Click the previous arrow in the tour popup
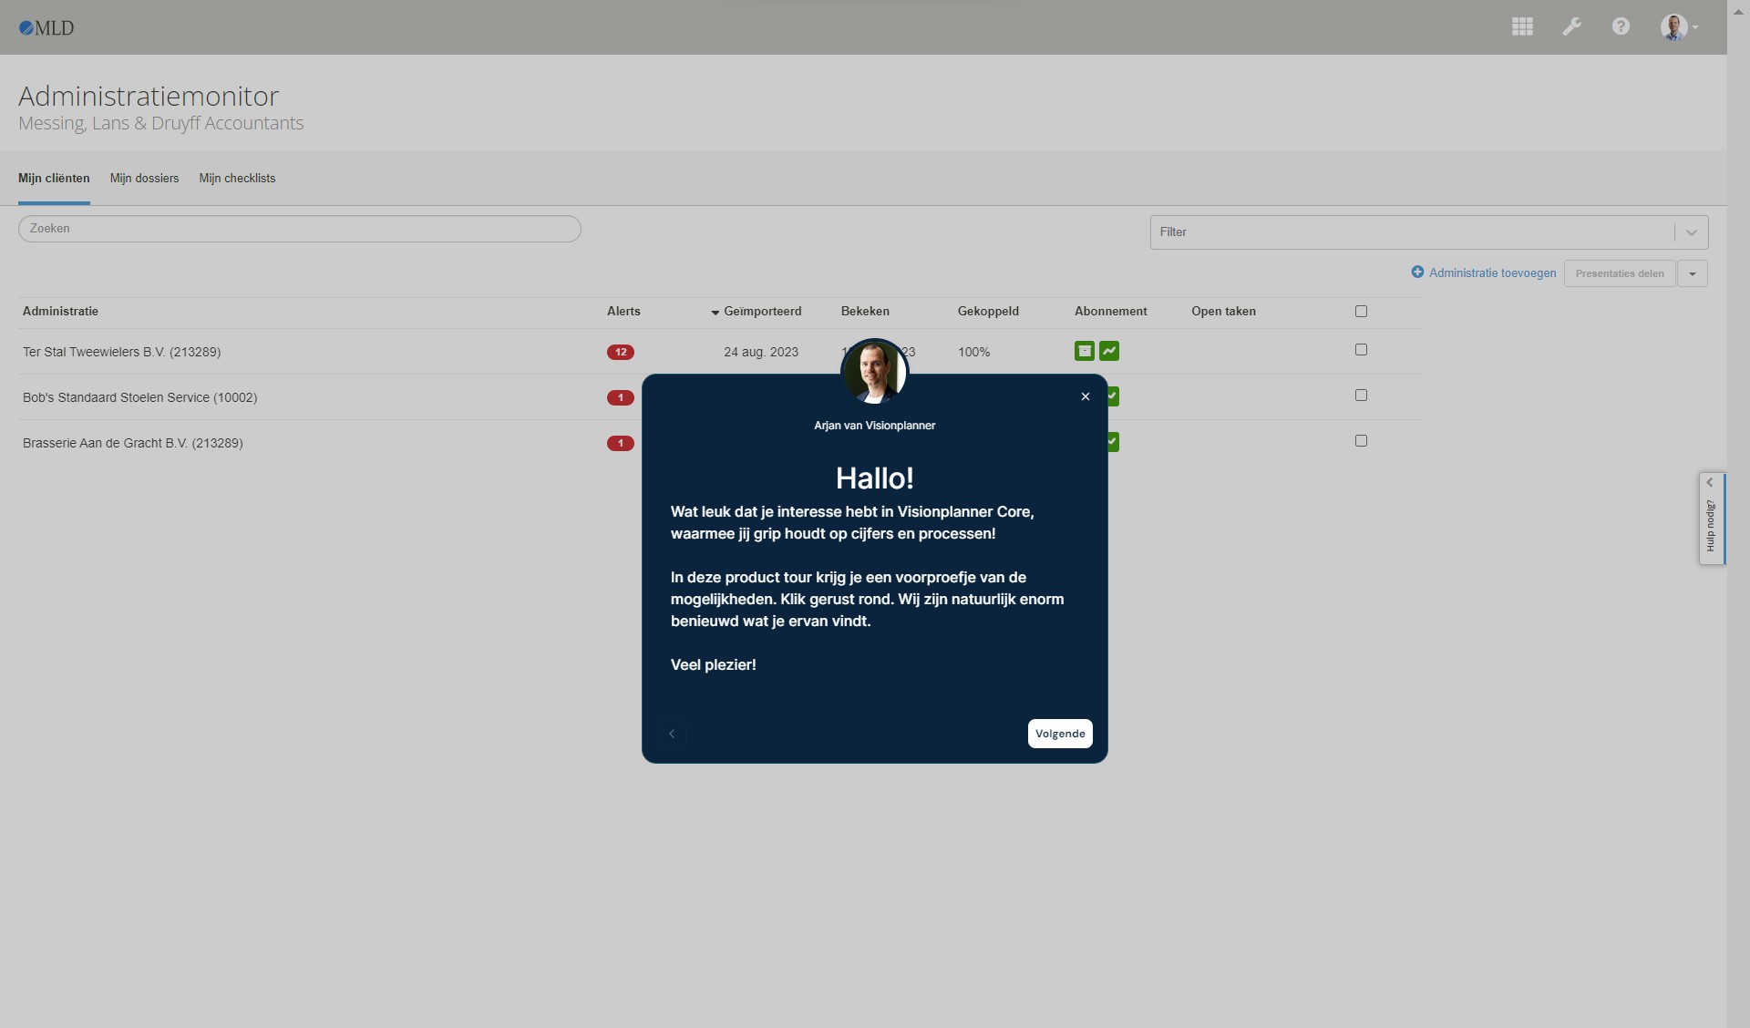The height and width of the screenshot is (1028, 1750). click(x=672, y=734)
